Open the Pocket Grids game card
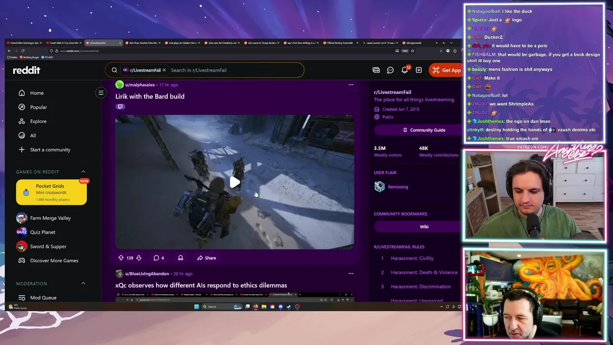This screenshot has height=345, width=613. coord(51,192)
